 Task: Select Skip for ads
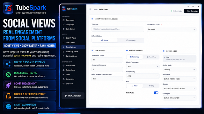pyautogui.click(x=151, y=86)
